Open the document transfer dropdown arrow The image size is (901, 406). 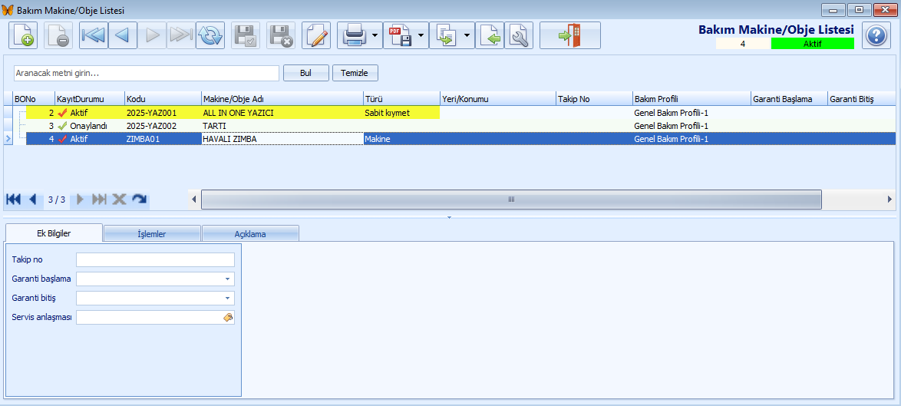[467, 35]
